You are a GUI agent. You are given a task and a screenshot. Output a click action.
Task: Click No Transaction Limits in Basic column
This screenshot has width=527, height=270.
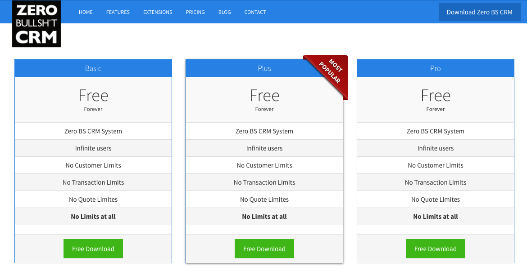click(x=93, y=182)
